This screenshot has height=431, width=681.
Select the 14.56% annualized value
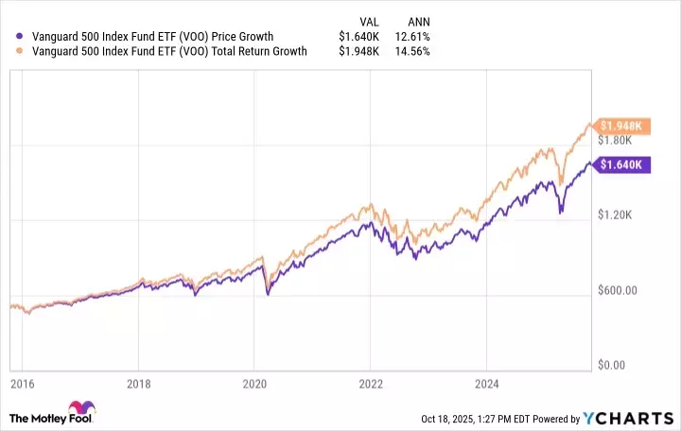point(415,51)
